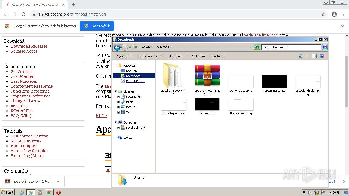
Task: Open User Manual link
Action: pos(22,76)
